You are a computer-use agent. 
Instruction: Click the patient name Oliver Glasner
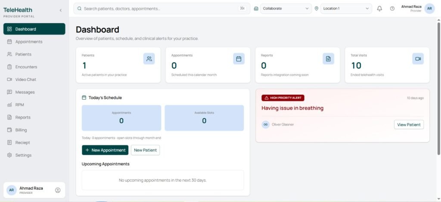(283, 125)
